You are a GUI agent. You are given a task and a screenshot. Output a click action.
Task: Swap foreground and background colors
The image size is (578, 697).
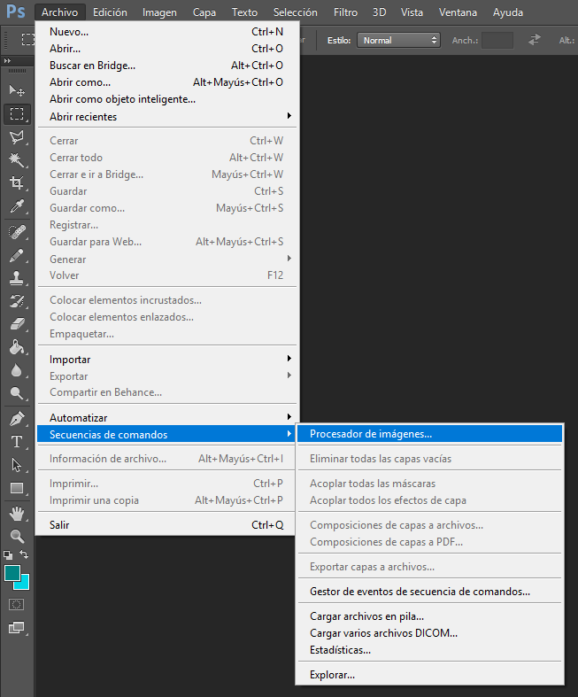(25, 554)
